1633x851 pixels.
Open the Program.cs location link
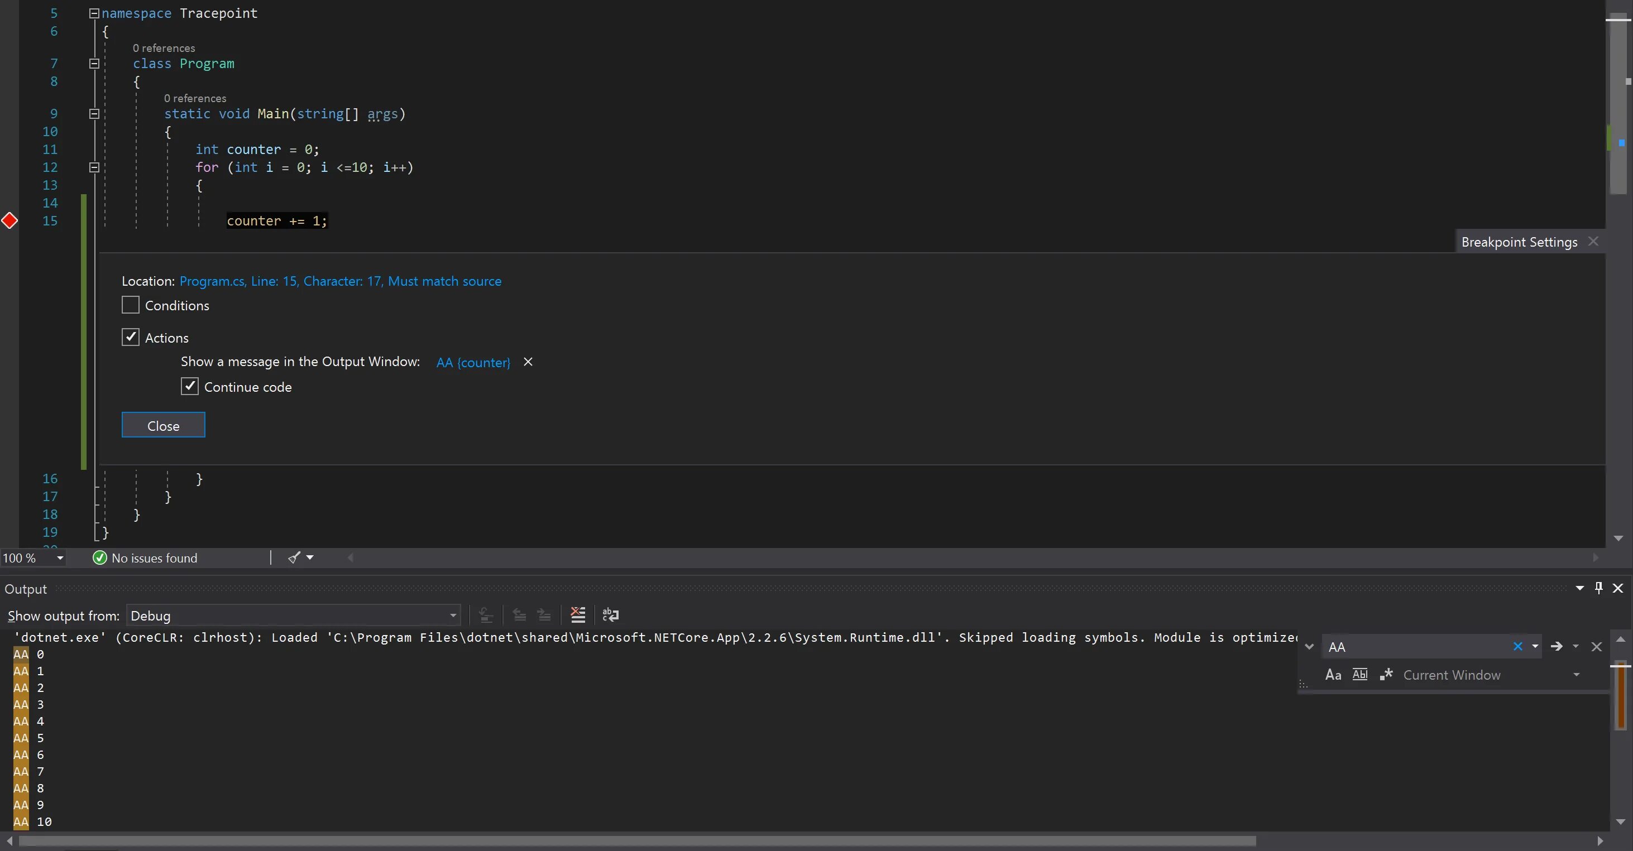point(340,281)
